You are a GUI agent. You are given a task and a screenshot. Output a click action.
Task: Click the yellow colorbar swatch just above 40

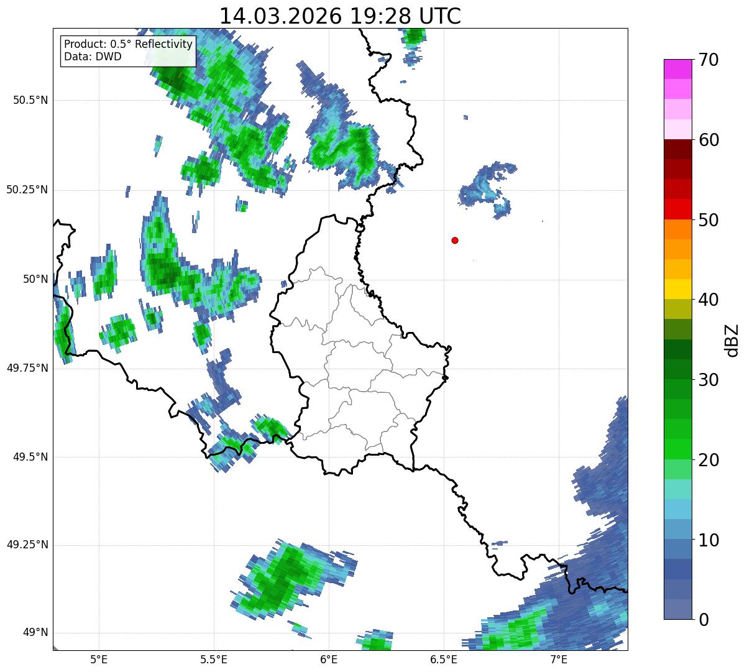coord(677,290)
